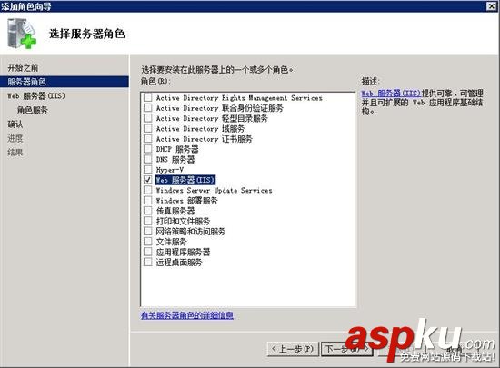Check Active Directory 联合身份验证服务 checkbox
This screenshot has width=500, height=368.
click(147, 108)
